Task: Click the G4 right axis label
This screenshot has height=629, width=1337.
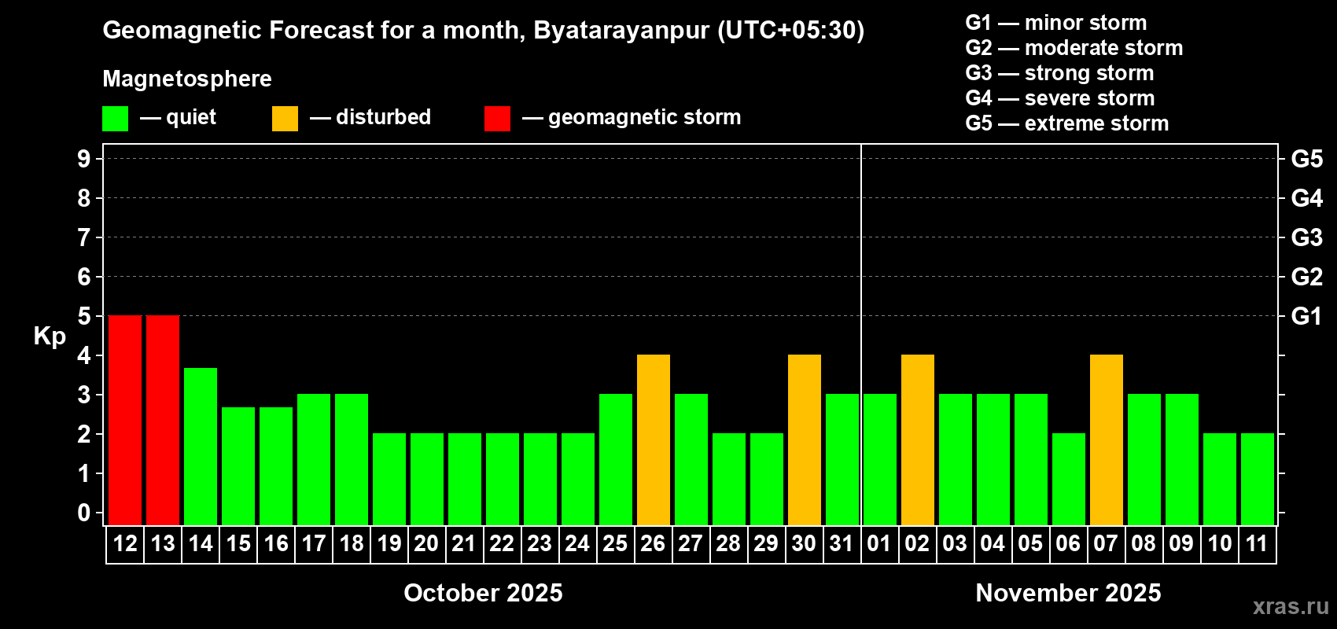Action: click(1307, 198)
